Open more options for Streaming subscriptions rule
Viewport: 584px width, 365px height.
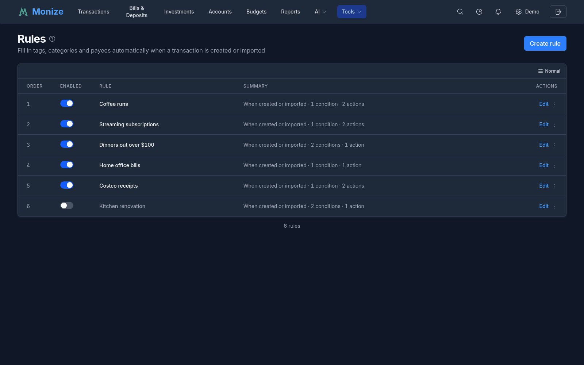554,124
